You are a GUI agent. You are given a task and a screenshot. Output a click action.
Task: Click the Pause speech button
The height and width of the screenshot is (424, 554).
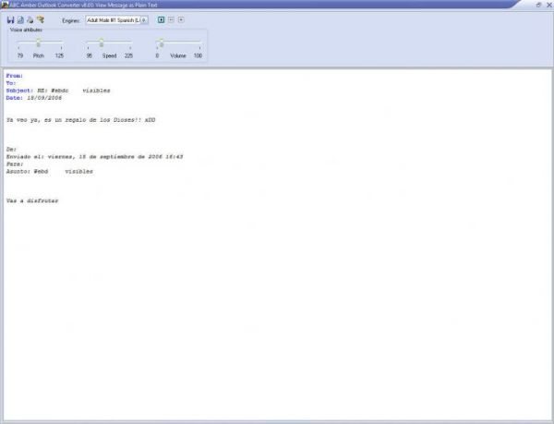tap(171, 19)
